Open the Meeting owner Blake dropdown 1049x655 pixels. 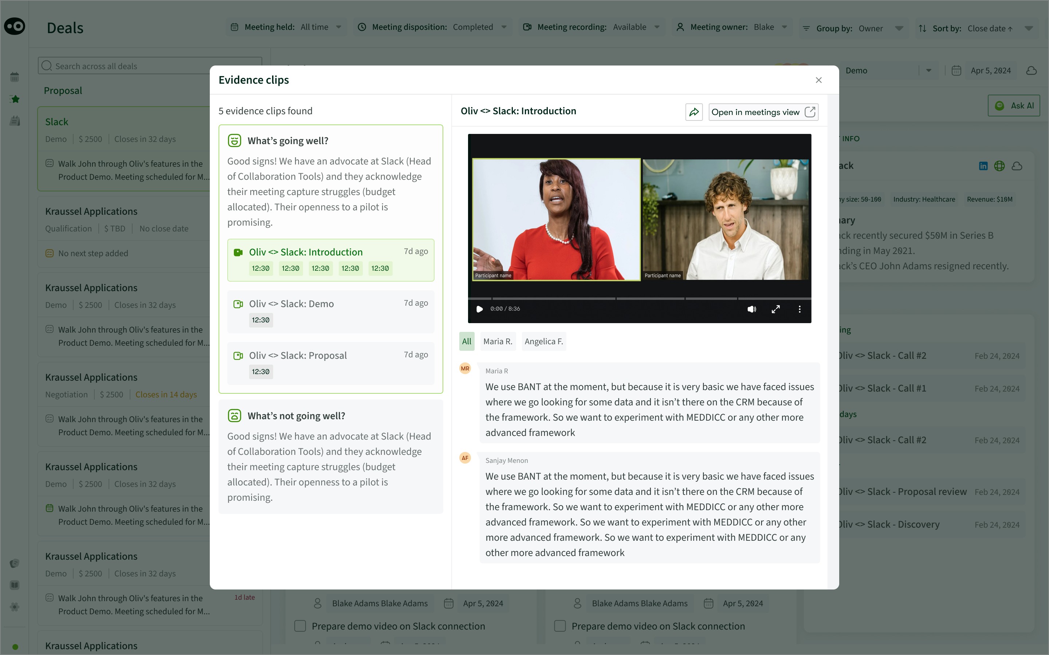coord(784,27)
